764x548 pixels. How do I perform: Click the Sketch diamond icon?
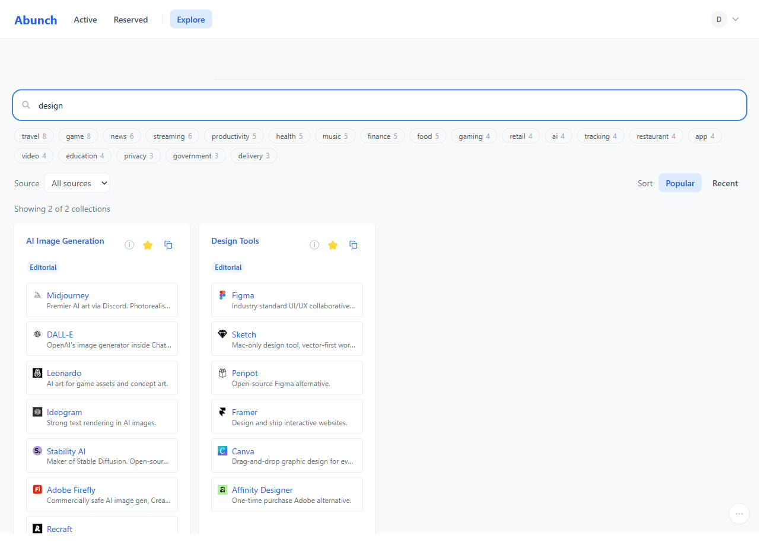pyautogui.click(x=222, y=334)
